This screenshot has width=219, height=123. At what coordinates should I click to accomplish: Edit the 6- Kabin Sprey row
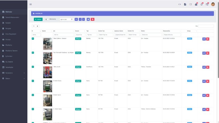[x=204, y=81]
